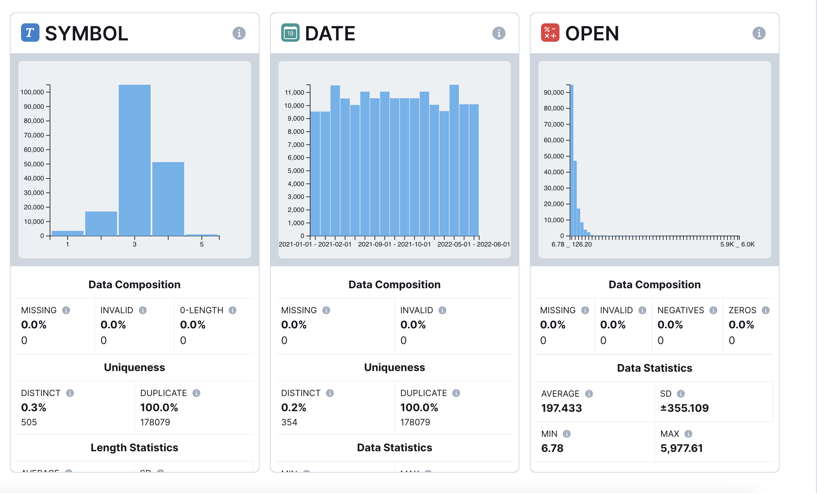The width and height of the screenshot is (817, 493).
Task: Open MISSING info icon in DATE card
Action: 326,310
